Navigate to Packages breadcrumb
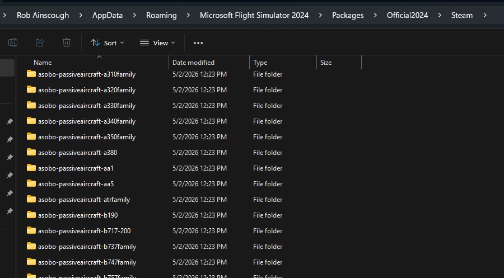504x278 pixels. 348,15
